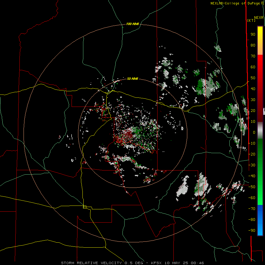
Task: Click the positive 80 knot scale label
Action: point(253,45)
